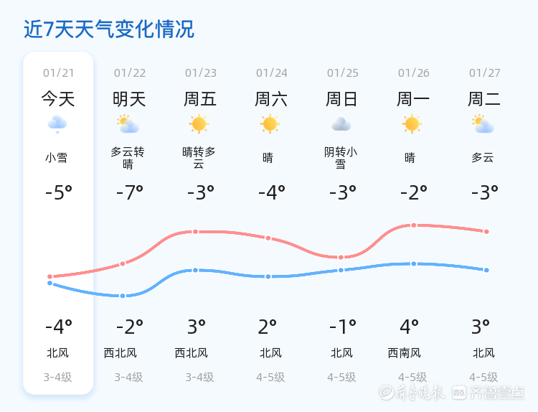Screen dimensions: 538x412
Task: Click the blue curve point for 周二
Action: 486,270
